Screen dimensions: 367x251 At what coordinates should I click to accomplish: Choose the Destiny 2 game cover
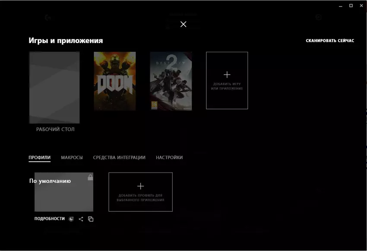171,81
